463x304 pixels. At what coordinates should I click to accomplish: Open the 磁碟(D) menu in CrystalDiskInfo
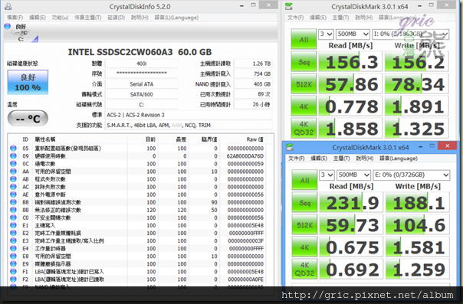pyautogui.click(x=116, y=18)
